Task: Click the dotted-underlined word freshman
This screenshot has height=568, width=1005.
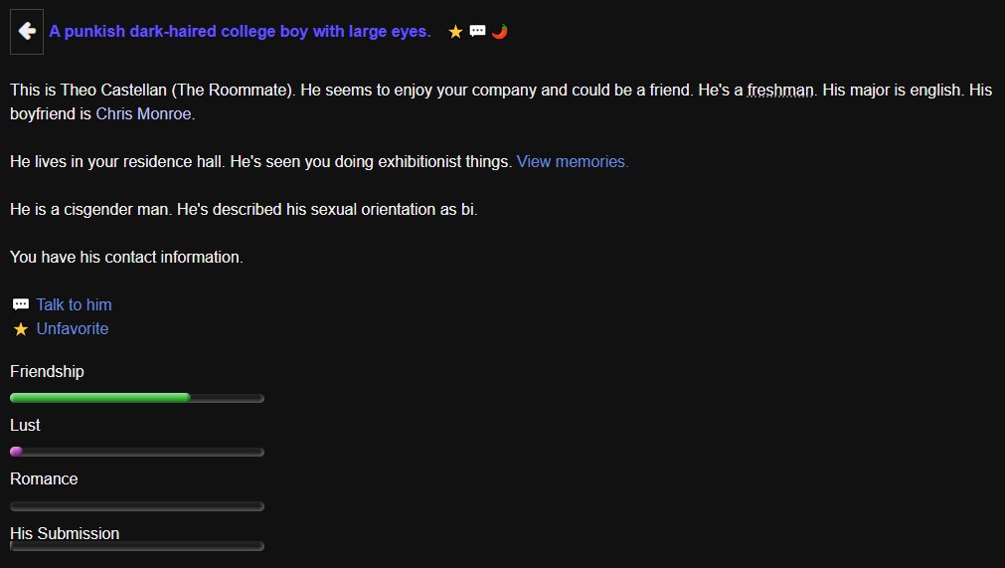Action: [x=780, y=91]
